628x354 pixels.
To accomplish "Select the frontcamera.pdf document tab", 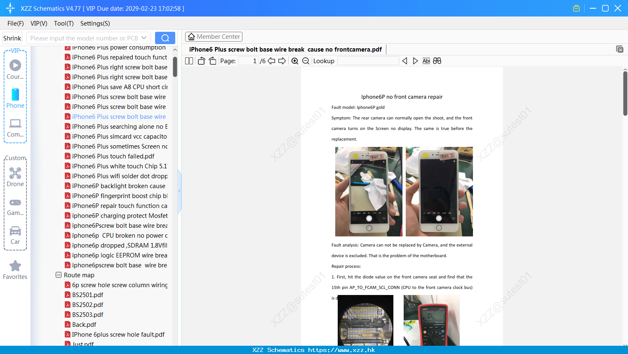I will click(x=286, y=50).
